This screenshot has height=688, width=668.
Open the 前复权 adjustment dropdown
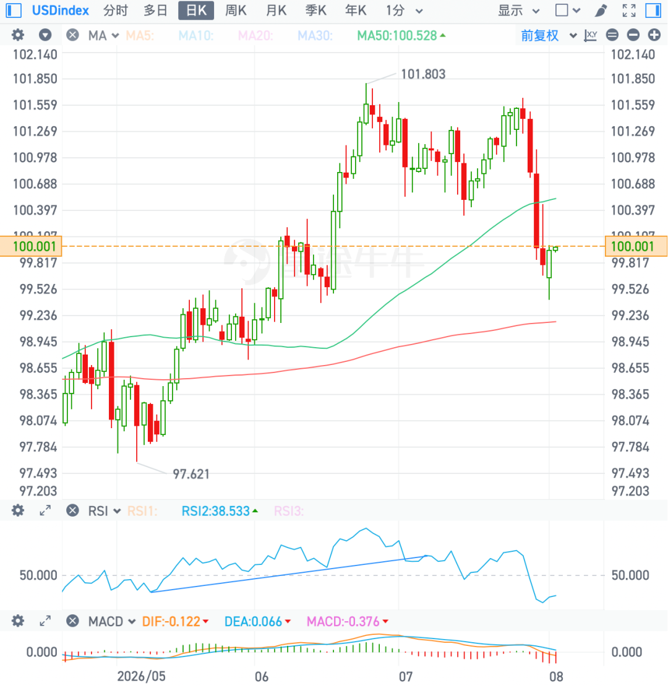(x=549, y=35)
